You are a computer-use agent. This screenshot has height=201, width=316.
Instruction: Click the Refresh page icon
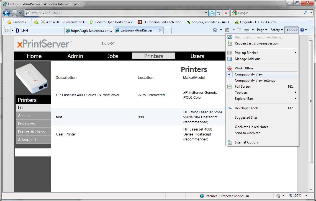[x=219, y=13]
